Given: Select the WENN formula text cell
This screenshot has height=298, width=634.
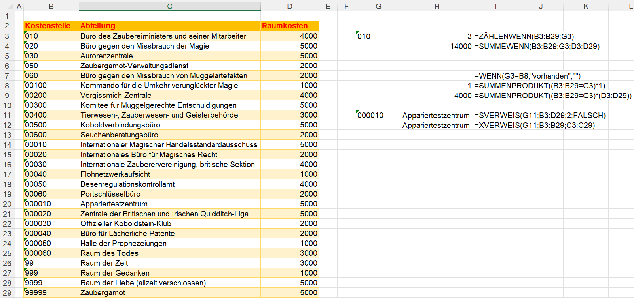Looking at the screenshot, I should (527, 76).
